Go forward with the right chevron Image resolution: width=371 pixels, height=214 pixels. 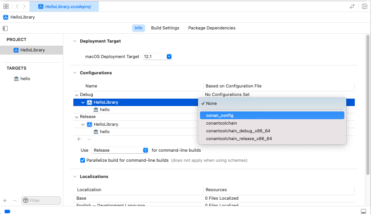(24, 7)
